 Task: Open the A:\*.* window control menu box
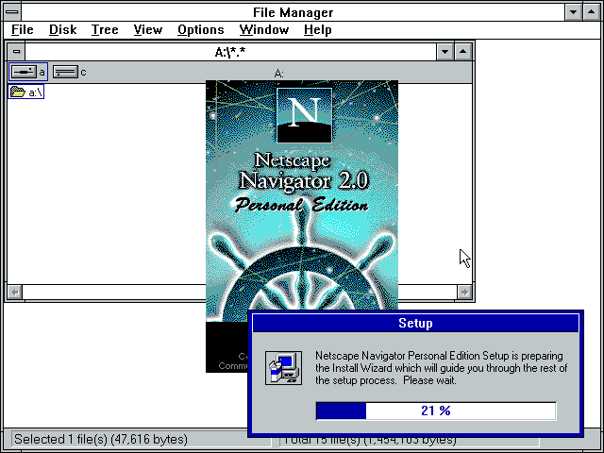click(x=16, y=51)
